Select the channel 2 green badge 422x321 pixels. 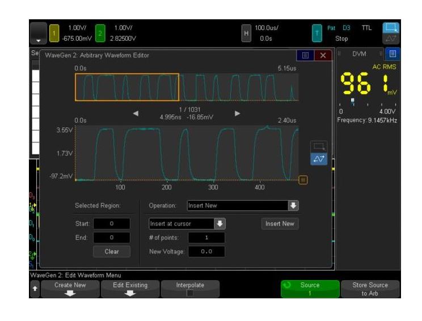point(100,33)
